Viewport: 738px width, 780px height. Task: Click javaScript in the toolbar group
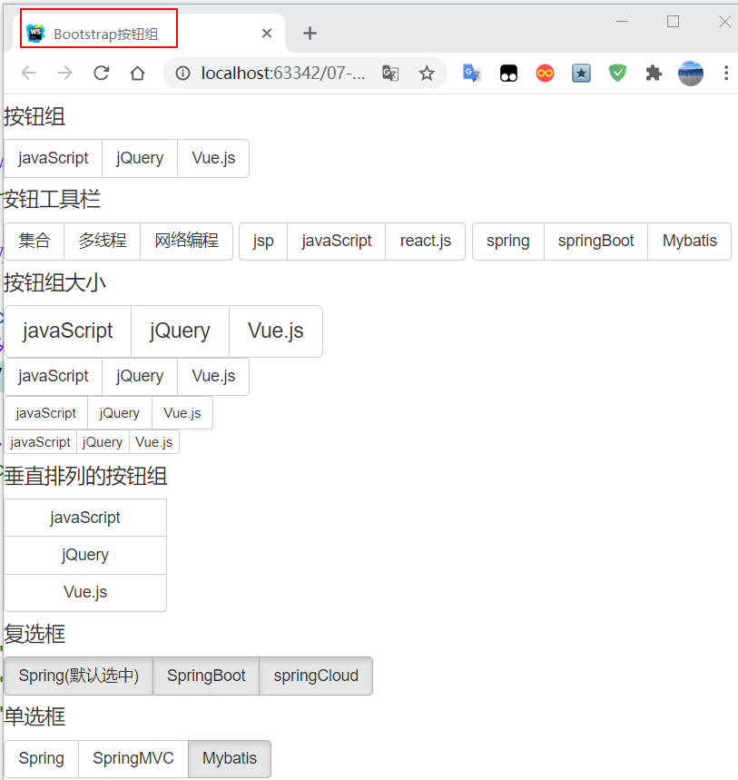(x=337, y=242)
